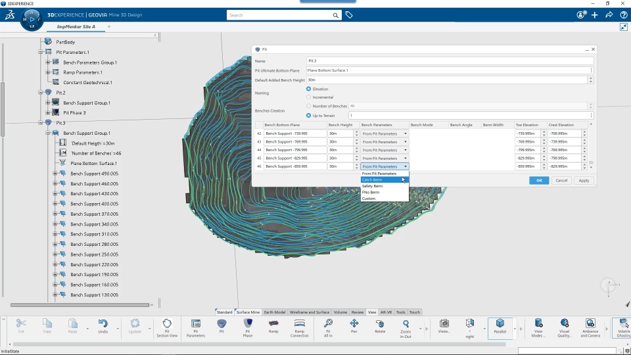Select Plane Bottom Surface.1 in tree
This screenshot has height=355, width=631.
[93, 164]
